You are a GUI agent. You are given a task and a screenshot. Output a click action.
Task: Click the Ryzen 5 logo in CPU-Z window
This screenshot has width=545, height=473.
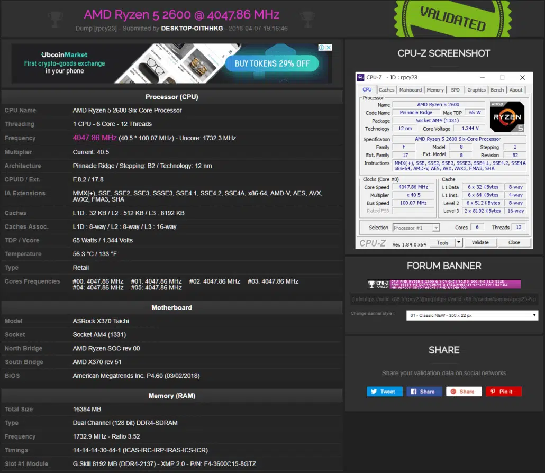[x=507, y=117]
